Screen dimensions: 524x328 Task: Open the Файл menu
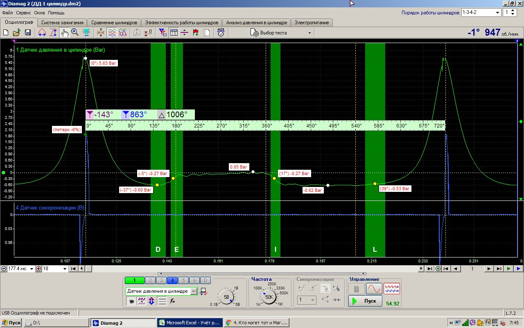point(7,13)
